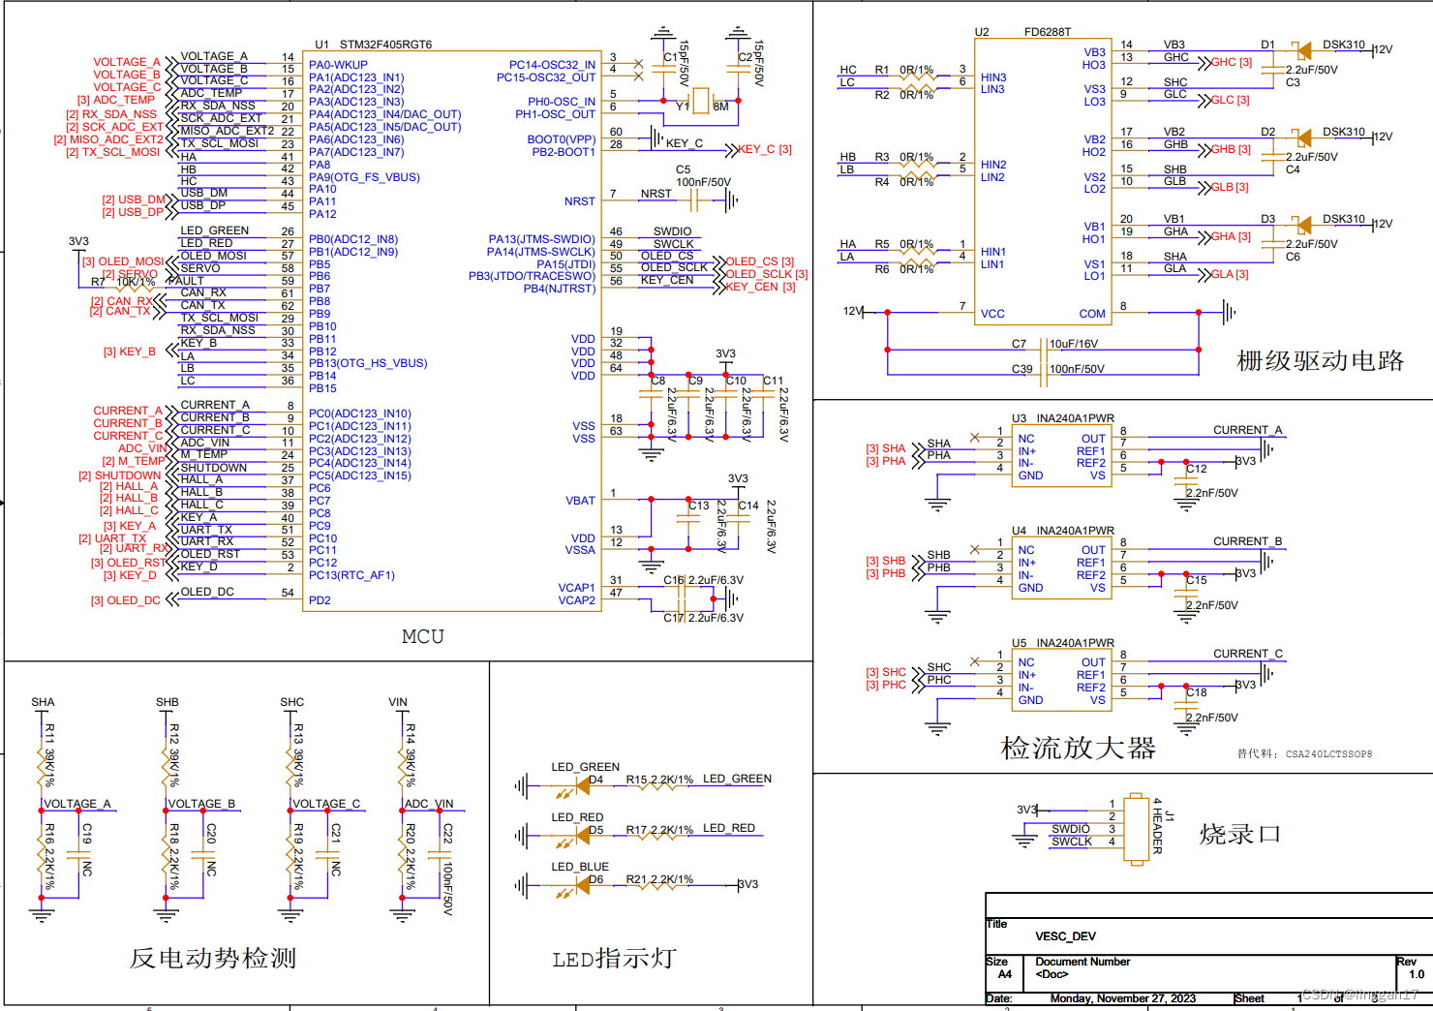Click the red [2] USB_DM port label

[x=134, y=199]
